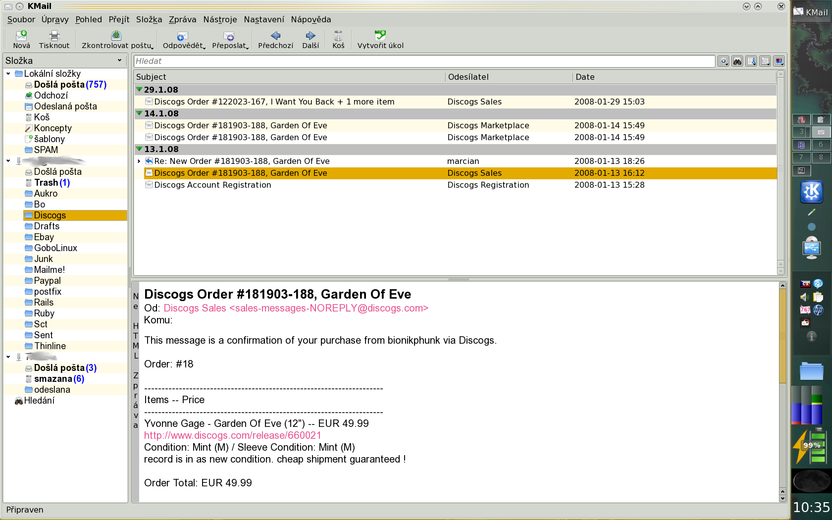This screenshot has width=832, height=520.
Task: Switch to virtual desktop 8 in pager
Action: pyautogui.click(x=821, y=157)
